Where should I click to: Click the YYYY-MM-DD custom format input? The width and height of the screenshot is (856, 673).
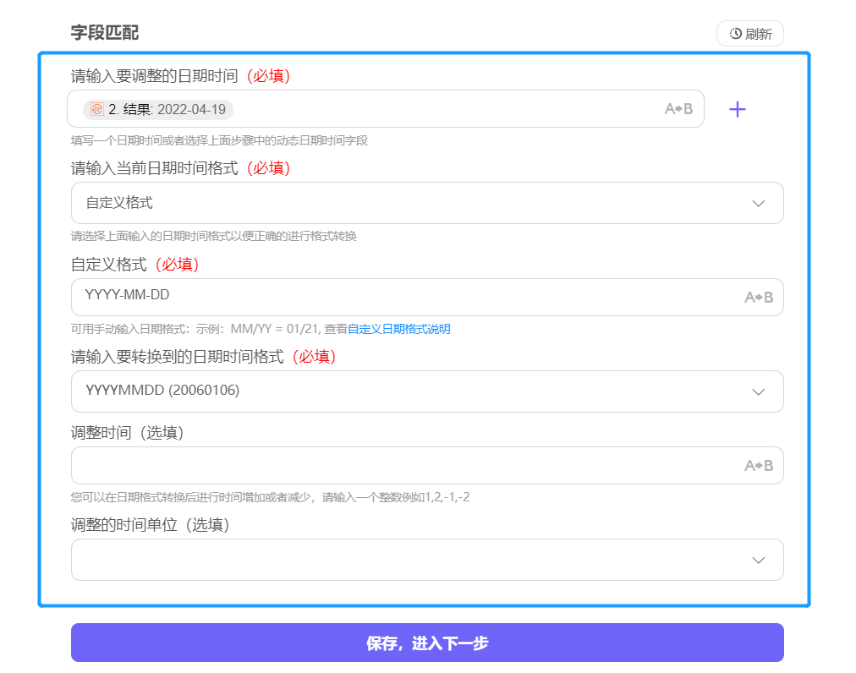427,297
